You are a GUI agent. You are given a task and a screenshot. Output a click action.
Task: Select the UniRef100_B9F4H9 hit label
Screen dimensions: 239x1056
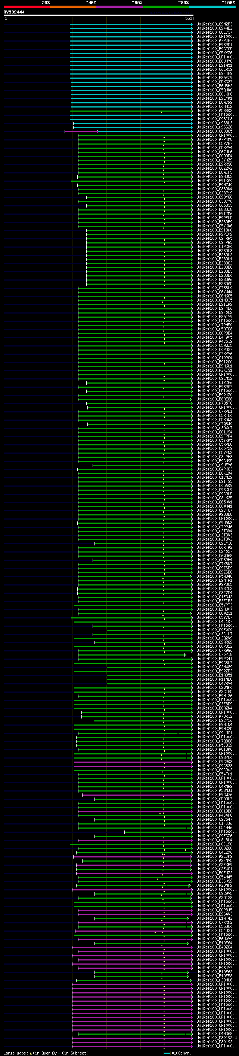click(214, 73)
